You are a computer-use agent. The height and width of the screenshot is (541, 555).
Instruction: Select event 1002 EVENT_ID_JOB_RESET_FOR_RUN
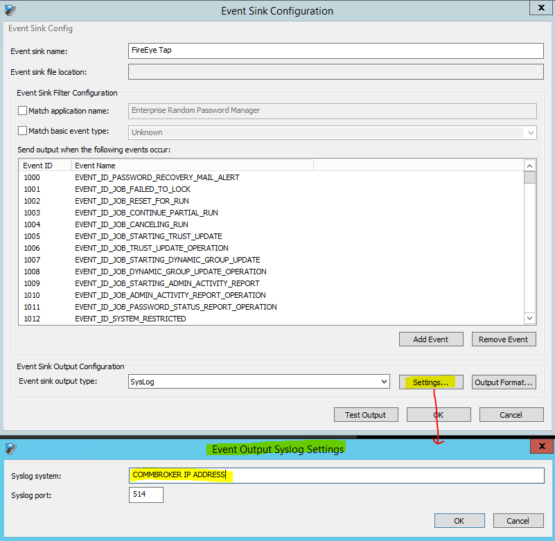272,201
